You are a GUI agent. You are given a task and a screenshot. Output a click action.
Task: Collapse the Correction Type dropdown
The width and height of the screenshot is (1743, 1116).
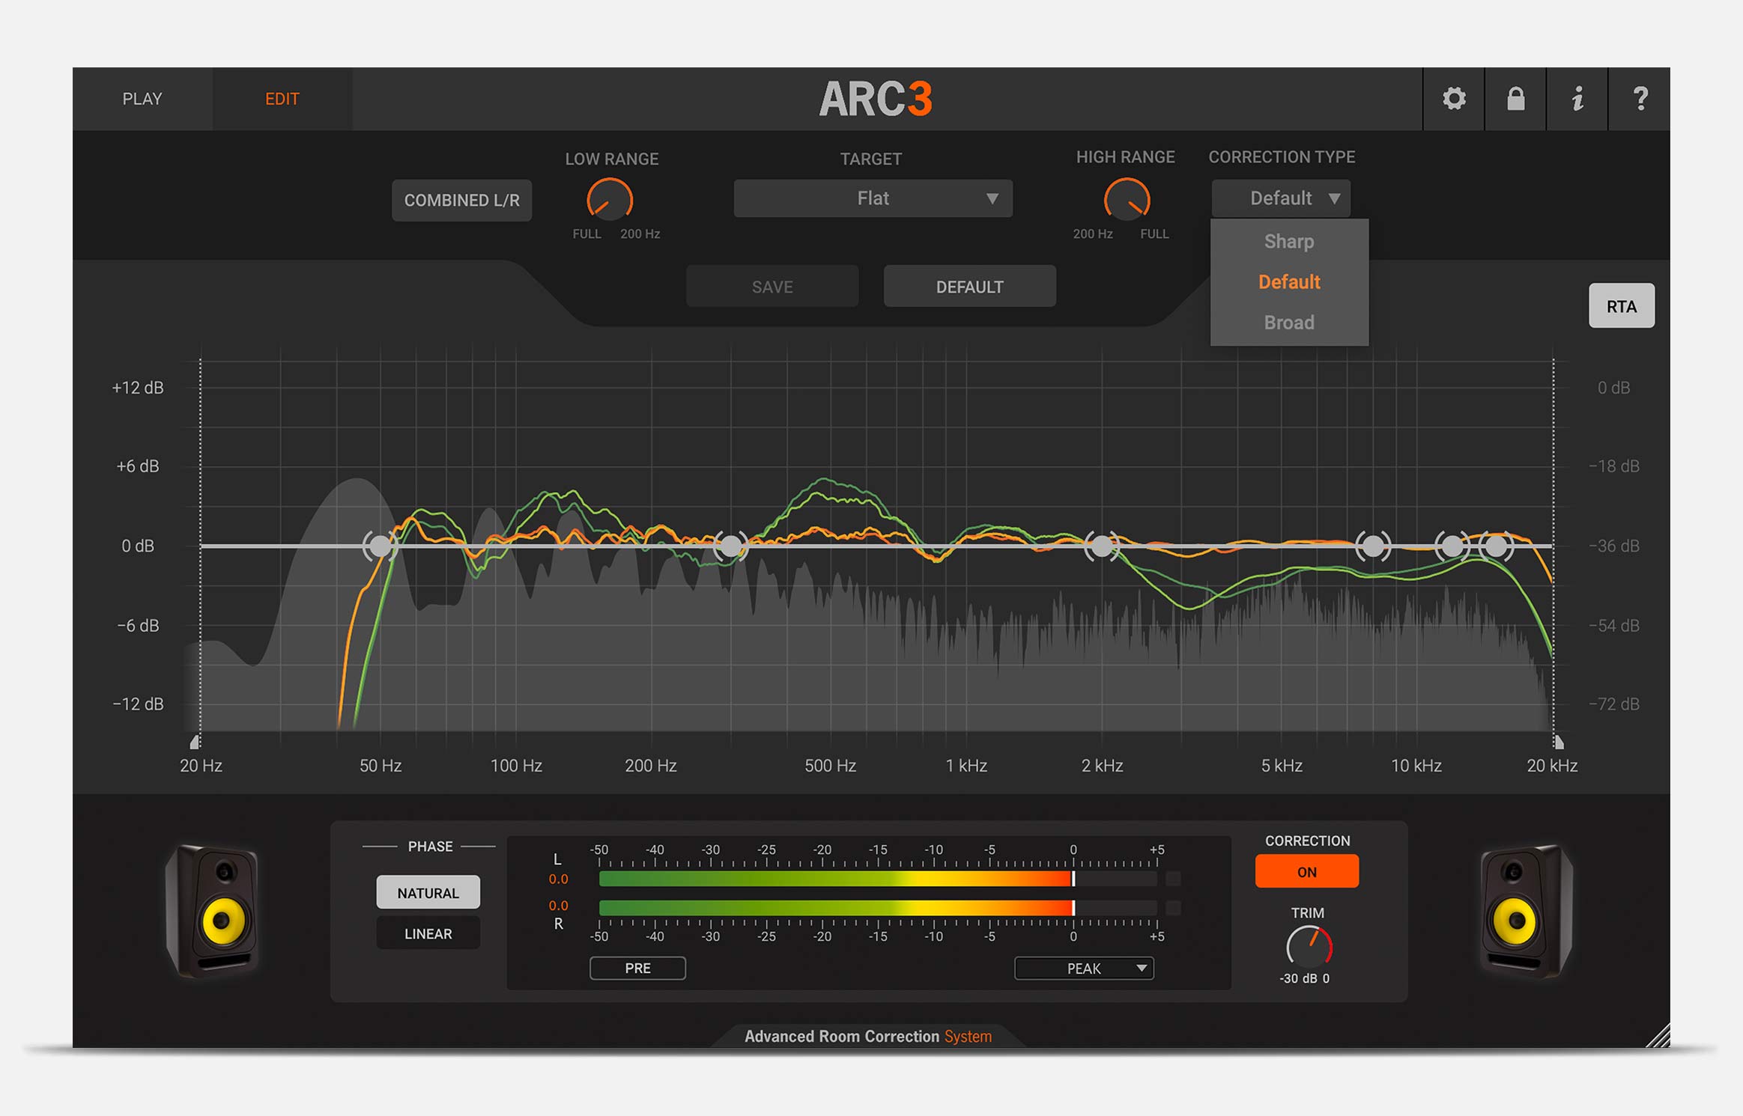pyautogui.click(x=1281, y=198)
